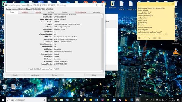Open the sticky note menu (three dots)

click(169, 4)
